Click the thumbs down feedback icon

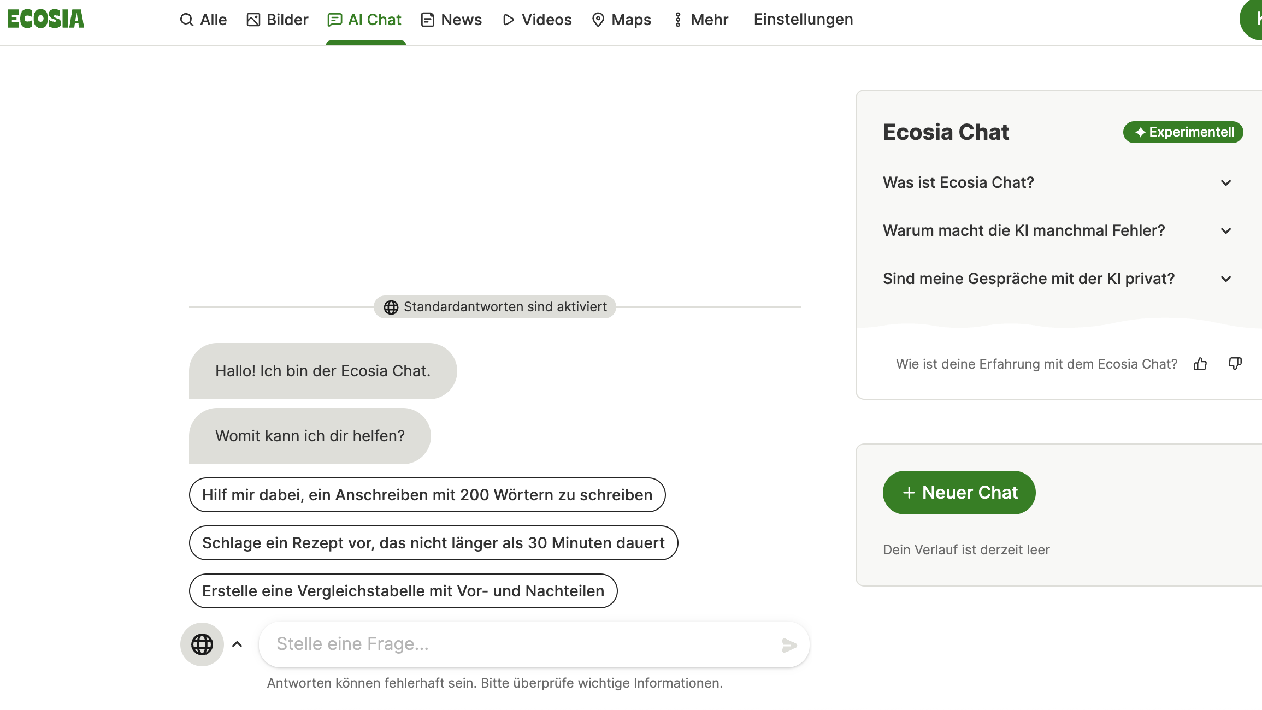1235,364
